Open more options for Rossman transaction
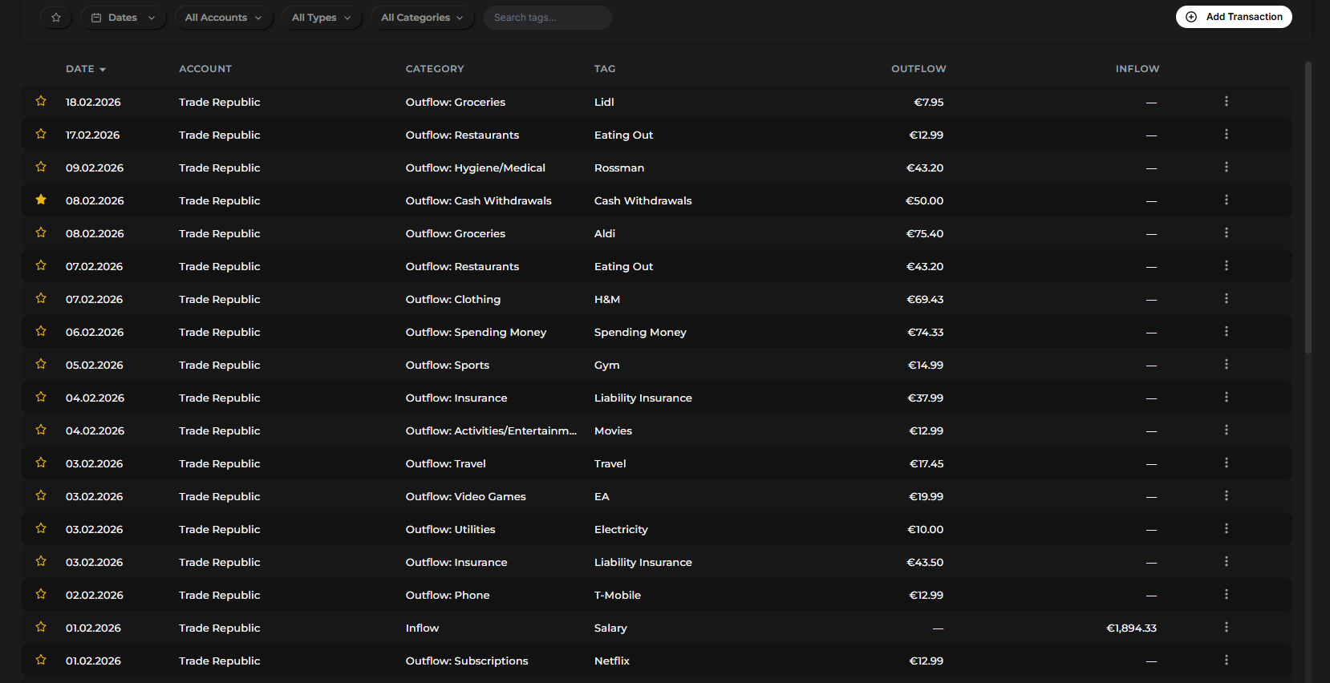Viewport: 1330px width, 683px height. click(x=1226, y=168)
